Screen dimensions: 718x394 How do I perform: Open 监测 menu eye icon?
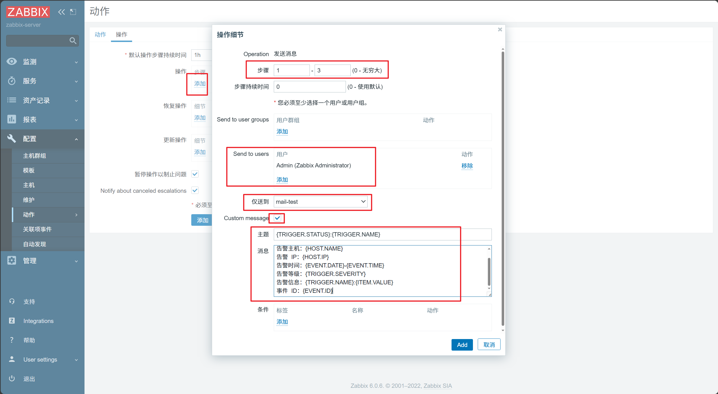point(12,61)
